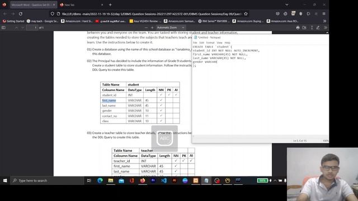
Task: Reload the current Firefox page
Action: 21,14
